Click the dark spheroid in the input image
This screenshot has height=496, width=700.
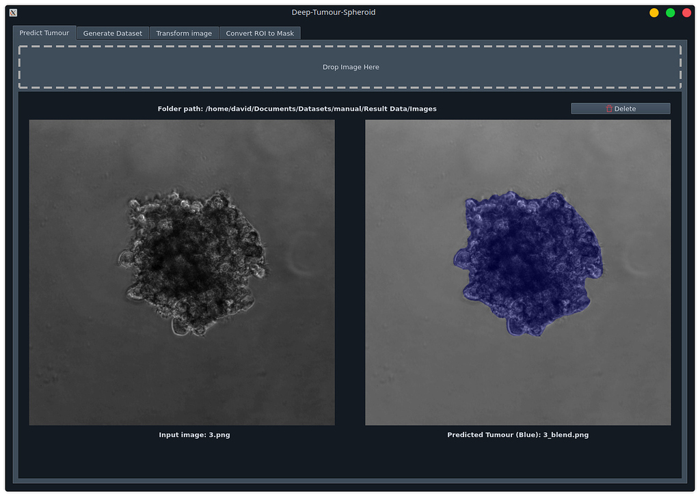coord(191,263)
